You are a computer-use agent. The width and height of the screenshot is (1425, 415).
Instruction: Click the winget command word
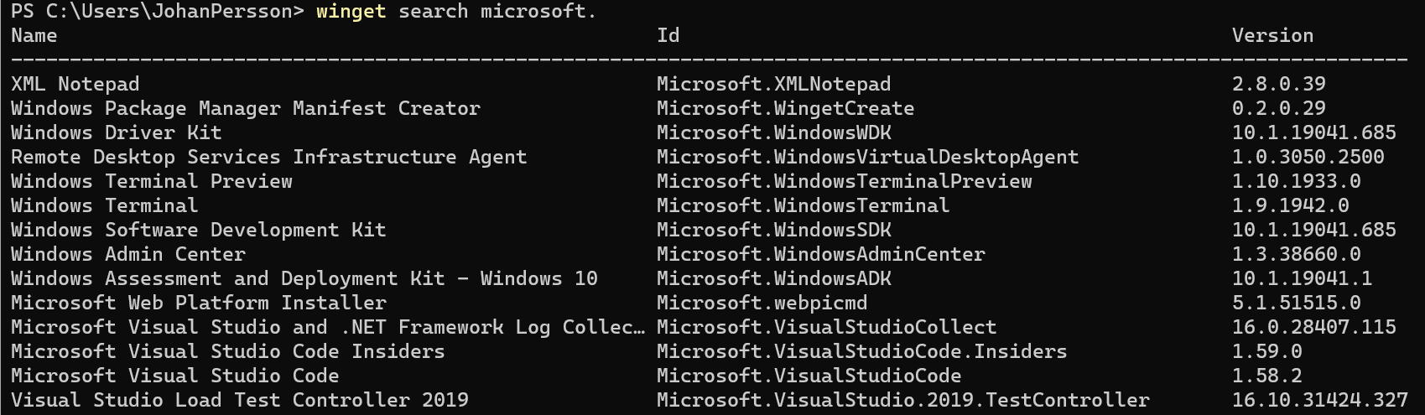pos(351,12)
